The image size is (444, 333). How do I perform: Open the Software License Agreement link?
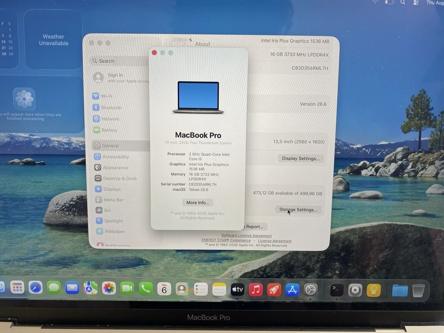tap(247, 235)
